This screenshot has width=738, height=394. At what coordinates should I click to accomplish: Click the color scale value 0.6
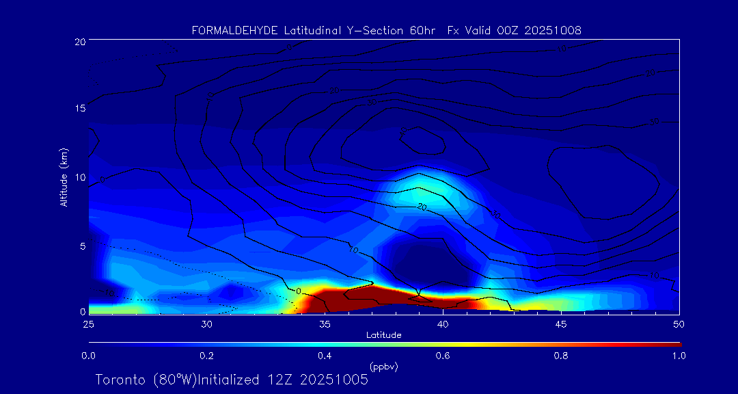(x=443, y=356)
